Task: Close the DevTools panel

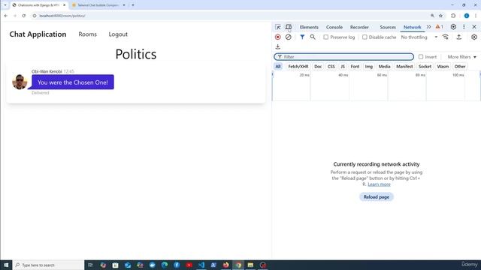Action: tap(474, 27)
